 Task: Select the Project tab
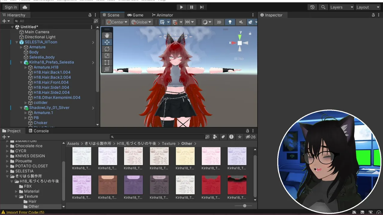point(11,131)
